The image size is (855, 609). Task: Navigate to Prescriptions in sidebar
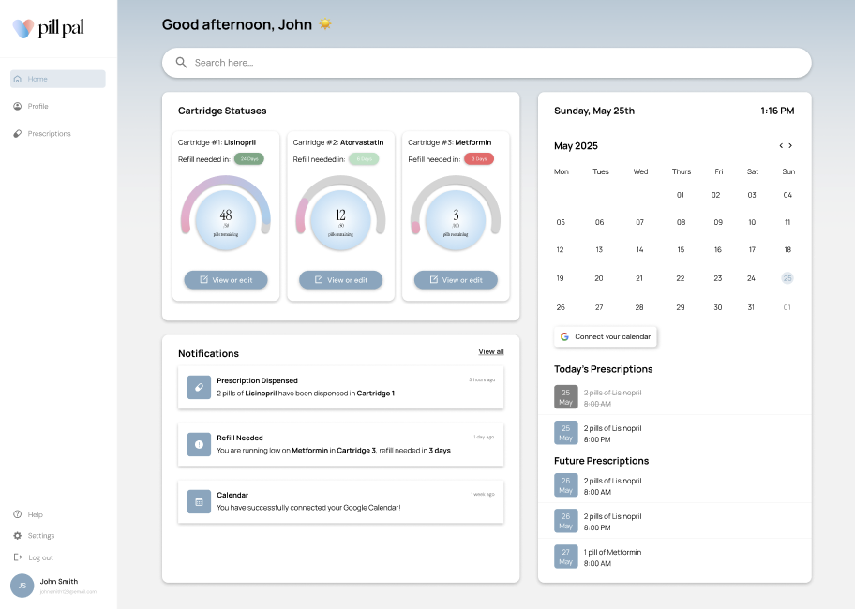click(x=49, y=133)
